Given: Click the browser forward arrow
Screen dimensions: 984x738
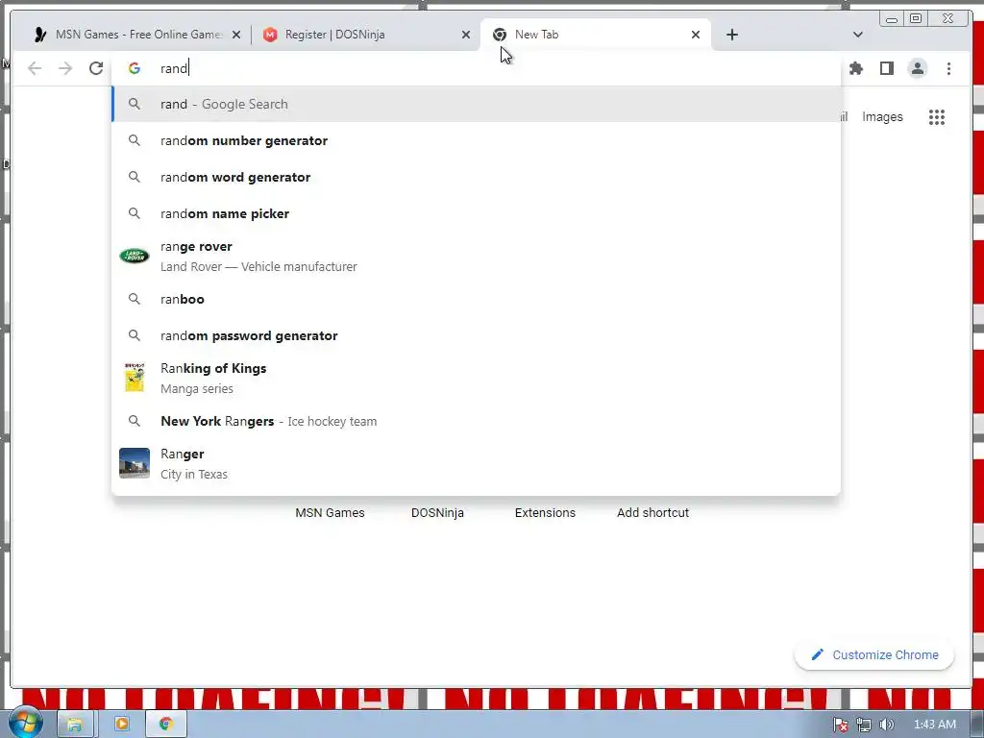Looking at the screenshot, I should (65, 68).
